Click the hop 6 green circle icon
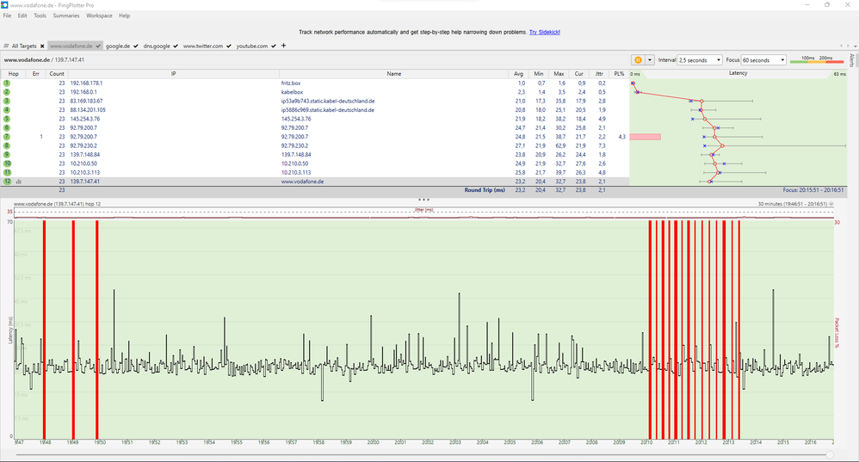The height and width of the screenshot is (462, 859). coord(7,127)
